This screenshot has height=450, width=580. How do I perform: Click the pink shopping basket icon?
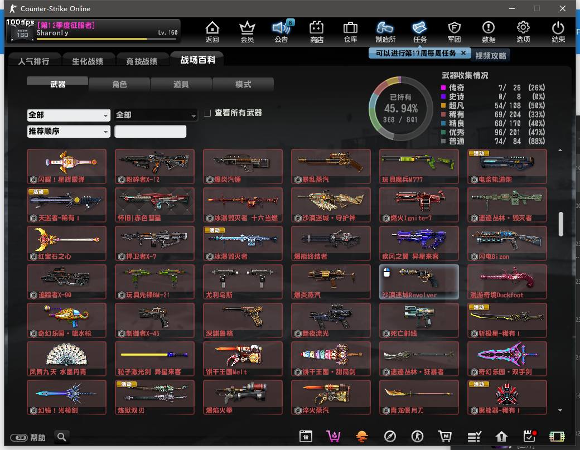coord(333,436)
